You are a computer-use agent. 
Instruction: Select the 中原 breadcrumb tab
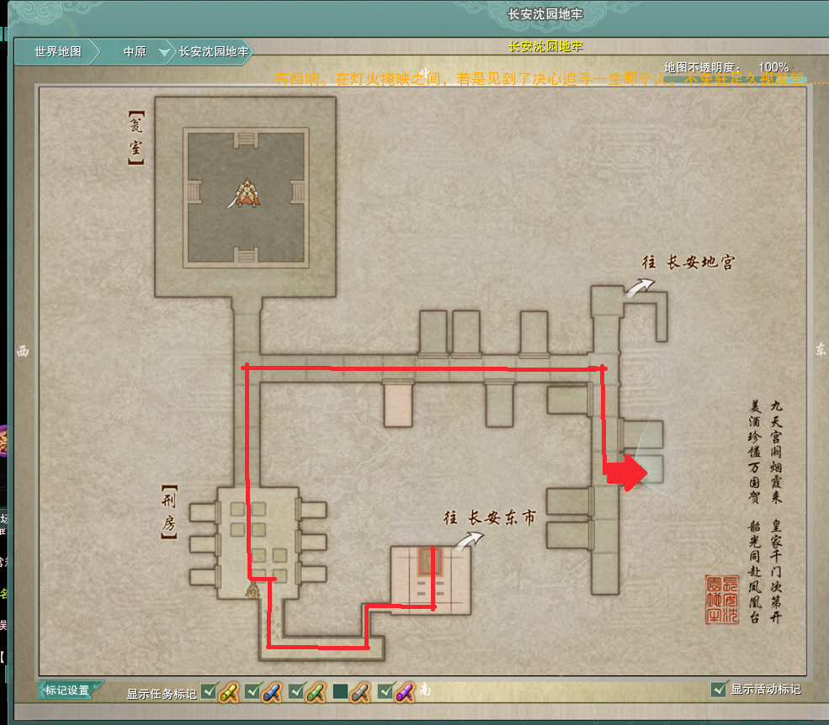coord(135,51)
